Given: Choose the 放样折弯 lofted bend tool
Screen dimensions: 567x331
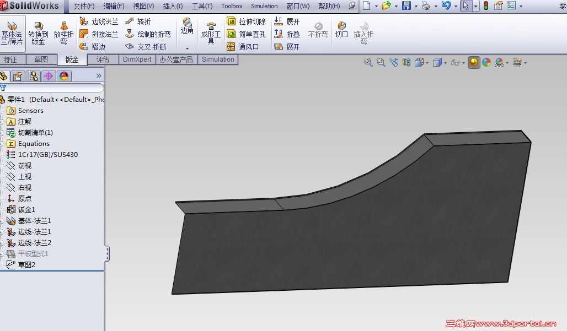Looking at the screenshot, I should click(63, 33).
